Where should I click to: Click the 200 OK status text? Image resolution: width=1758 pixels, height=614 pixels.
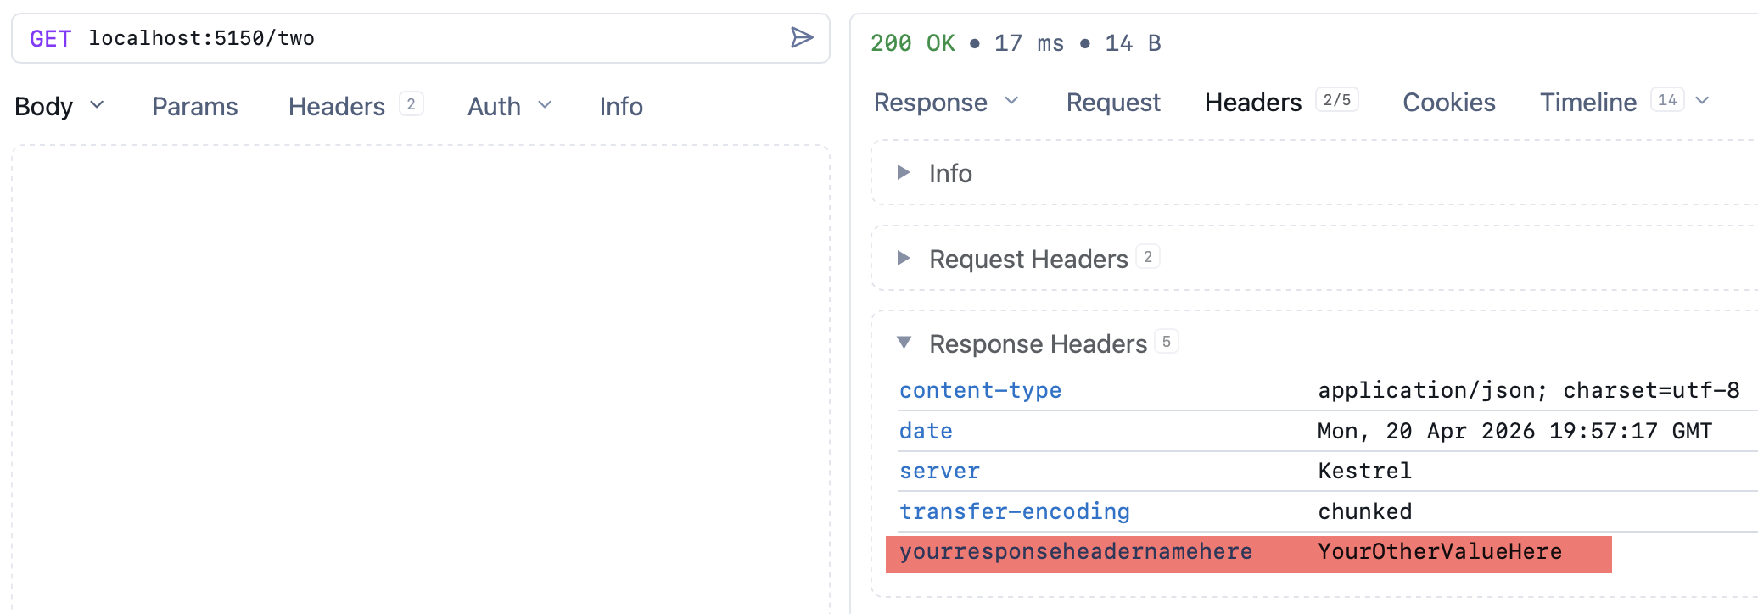pos(912,43)
